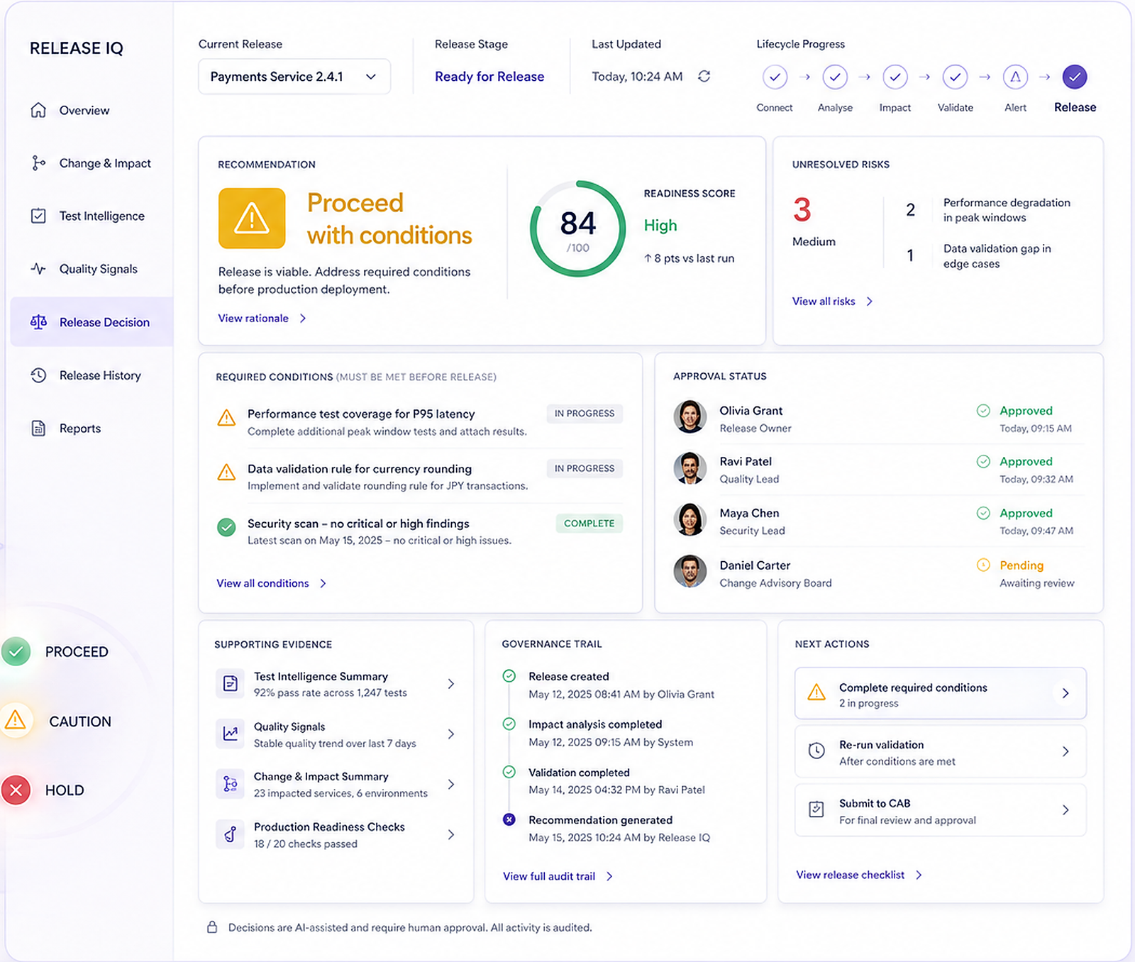Image resolution: width=1135 pixels, height=962 pixels.
Task: Click the warning icon for P95 latency condition
Action: coord(226,418)
